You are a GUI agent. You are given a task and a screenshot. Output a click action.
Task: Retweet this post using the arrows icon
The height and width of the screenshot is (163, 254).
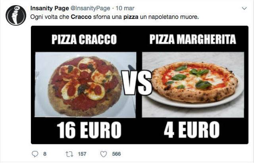(69, 154)
